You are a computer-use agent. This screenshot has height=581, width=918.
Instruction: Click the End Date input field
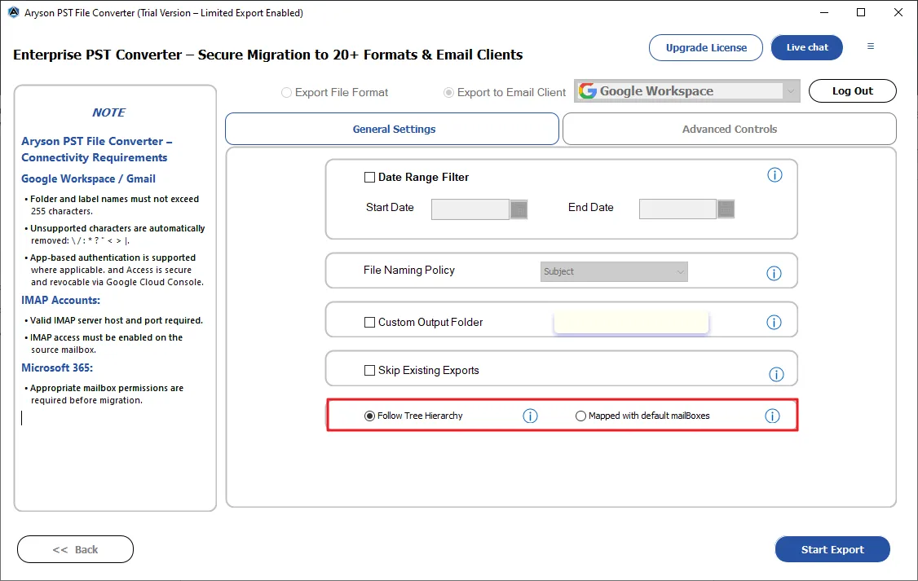coord(677,209)
